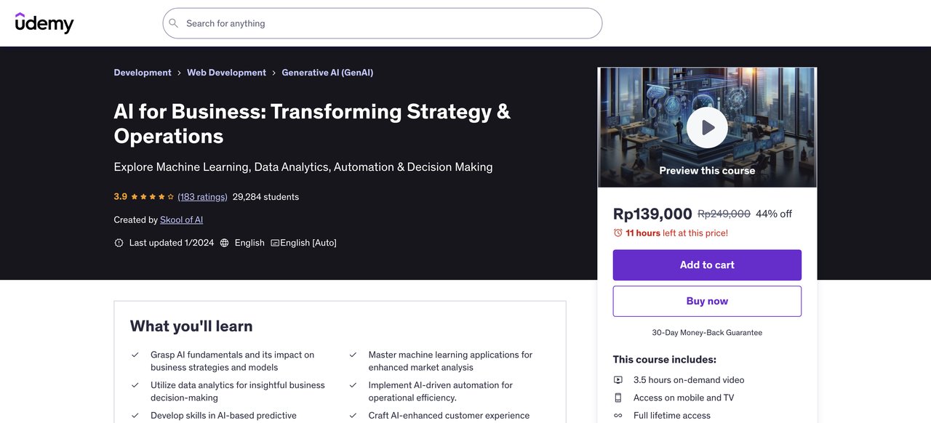Open the 183 ratings link
The height and width of the screenshot is (423, 931).
tap(202, 197)
